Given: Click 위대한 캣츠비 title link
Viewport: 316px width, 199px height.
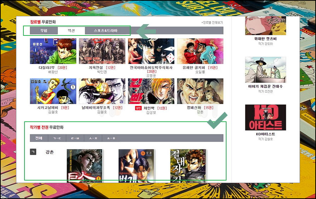Looking at the screenshot, I should tap(266, 39).
